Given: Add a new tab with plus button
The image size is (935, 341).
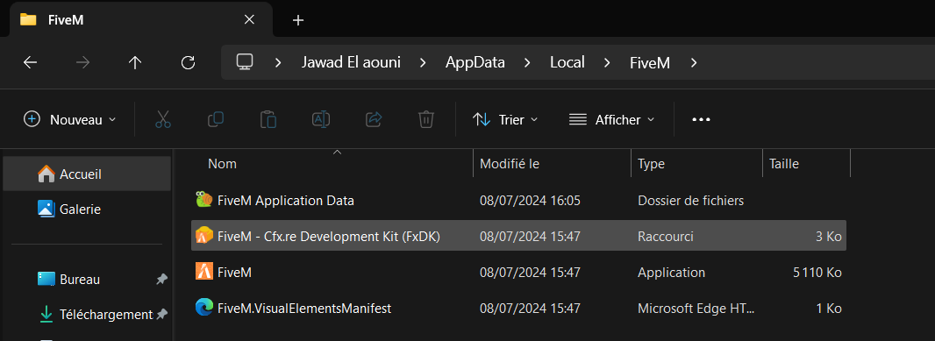Looking at the screenshot, I should tap(298, 20).
